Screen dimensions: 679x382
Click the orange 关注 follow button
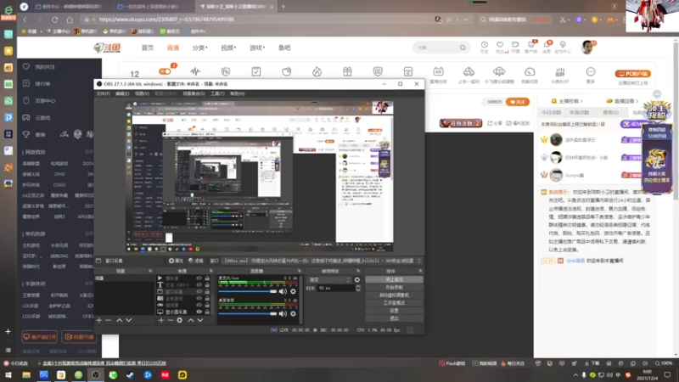518,102
